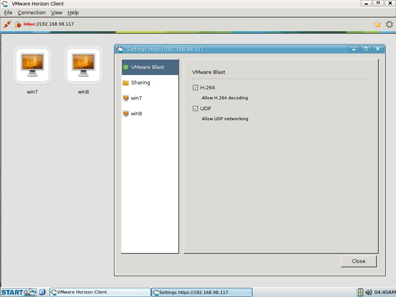Screen dimensions: 396x297
Task: Click the https strikethrough server address
Action: tap(29, 24)
